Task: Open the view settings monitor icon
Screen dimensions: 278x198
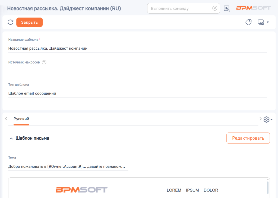Action: click(x=261, y=22)
